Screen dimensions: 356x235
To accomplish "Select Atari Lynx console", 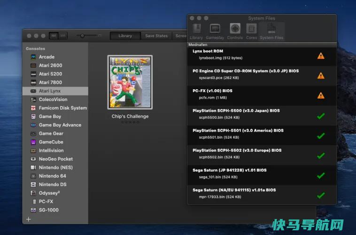I will tap(55, 91).
